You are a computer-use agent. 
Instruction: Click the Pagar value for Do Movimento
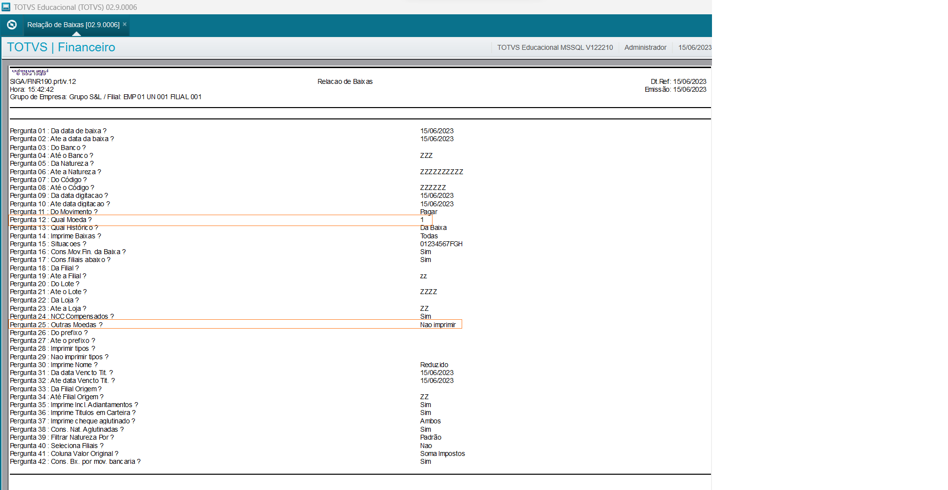(x=429, y=212)
